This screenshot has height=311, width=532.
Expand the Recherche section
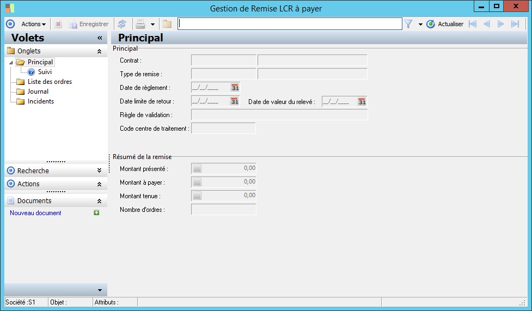[x=100, y=170]
